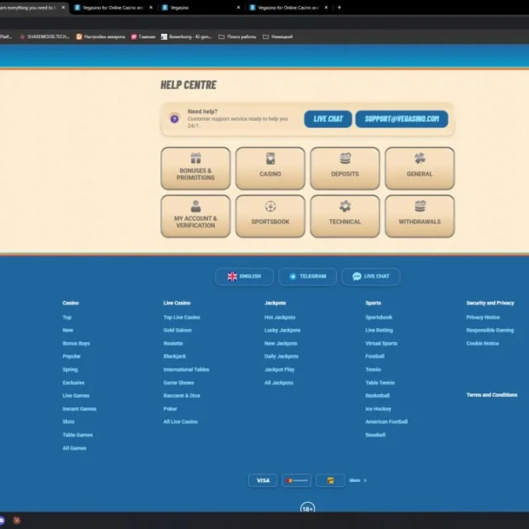This screenshot has width=529, height=529.
Task: Click red burst icon in taskbar
Action: pyautogui.click(x=17, y=520)
